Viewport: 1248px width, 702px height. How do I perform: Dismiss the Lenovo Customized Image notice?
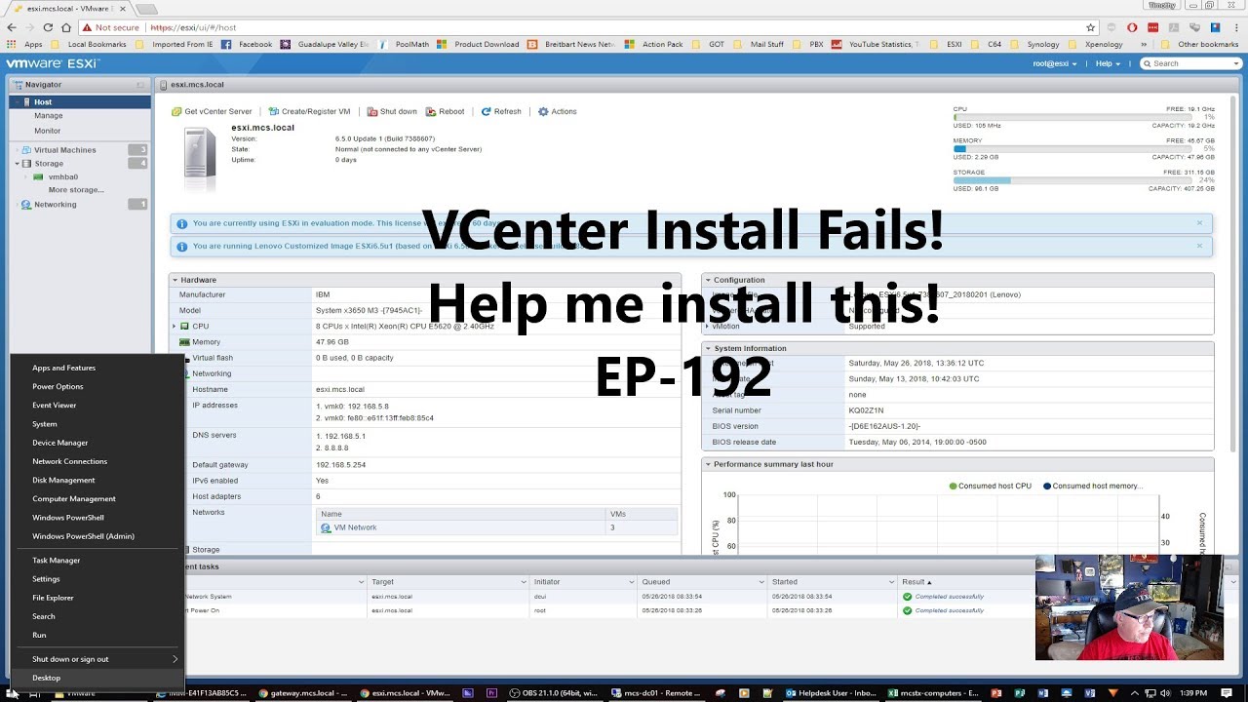[1199, 246]
